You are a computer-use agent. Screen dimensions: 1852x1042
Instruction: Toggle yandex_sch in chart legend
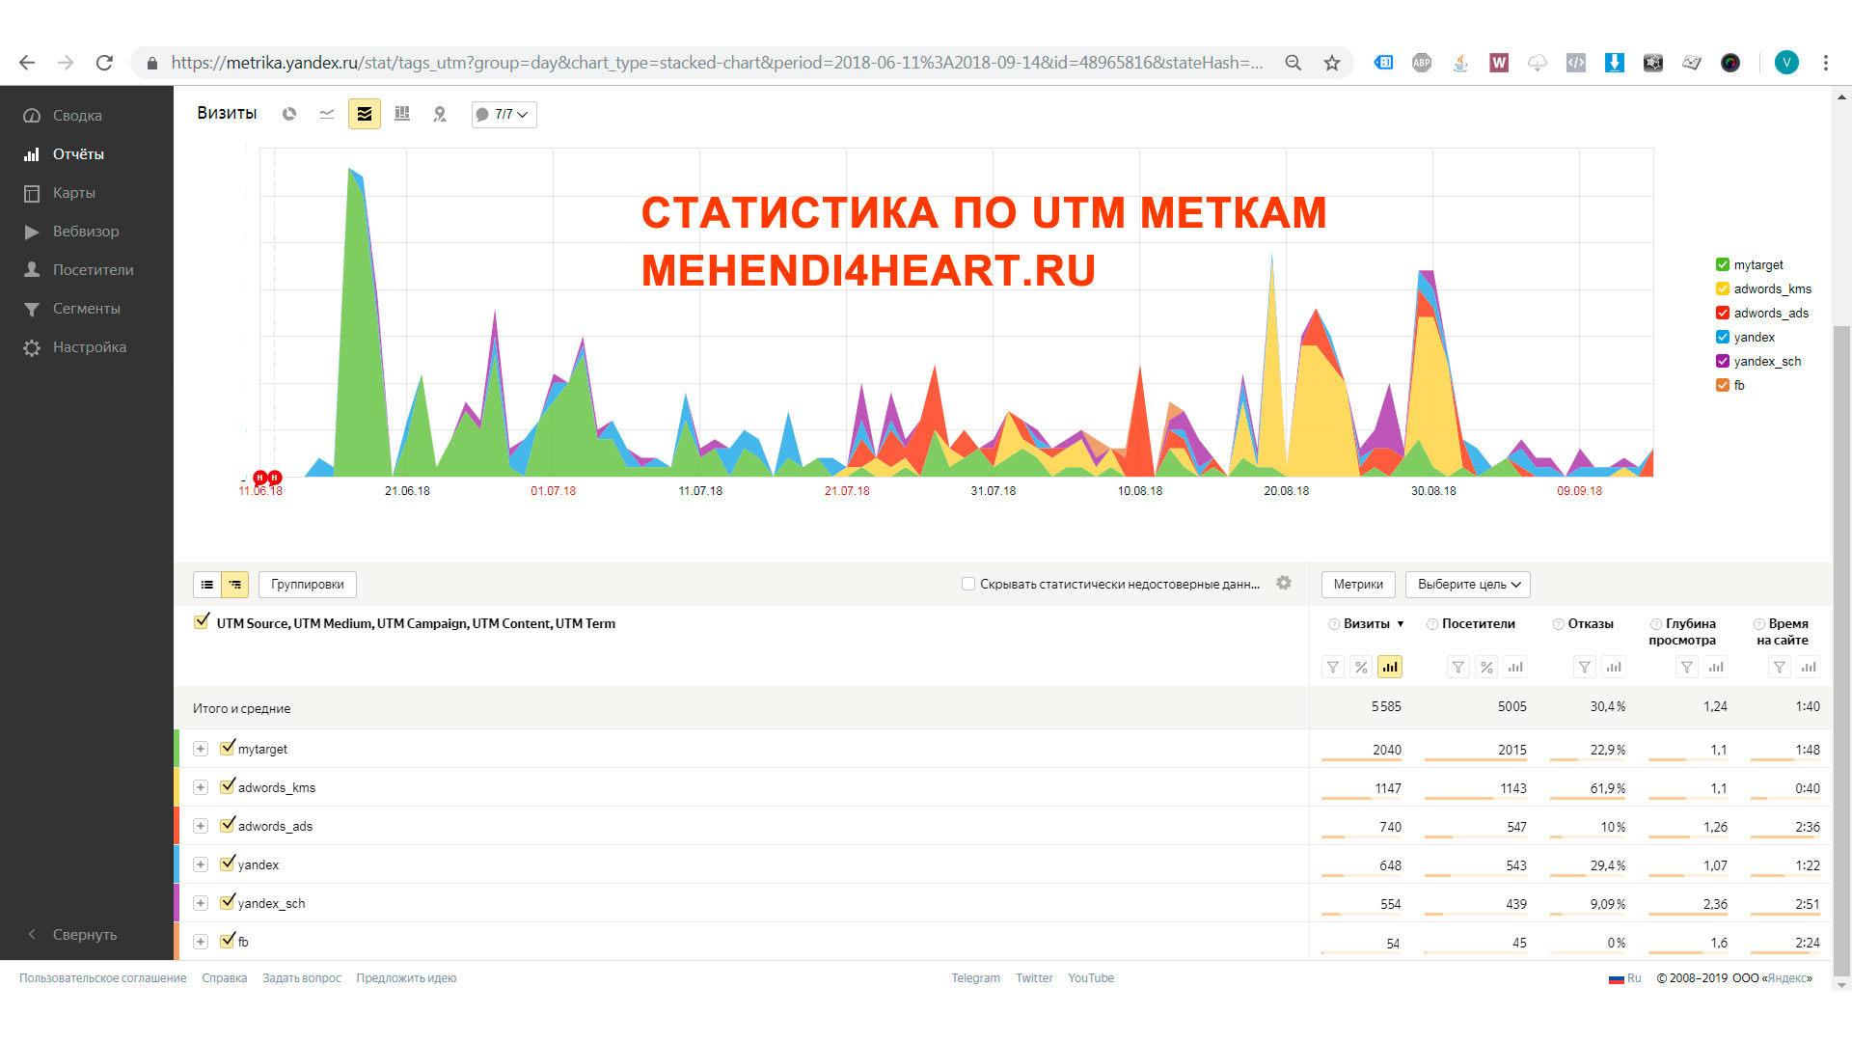pos(1722,361)
